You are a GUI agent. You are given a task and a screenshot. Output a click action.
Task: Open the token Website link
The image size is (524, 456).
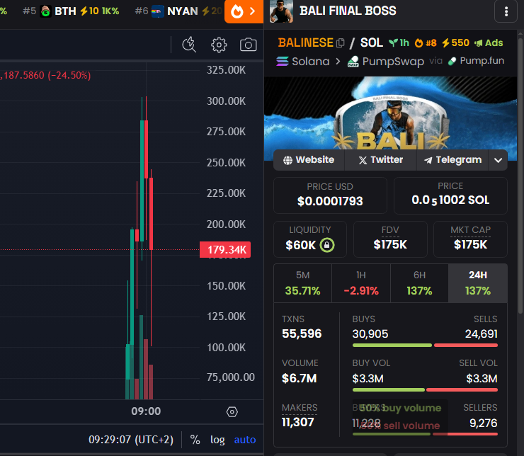(x=309, y=160)
